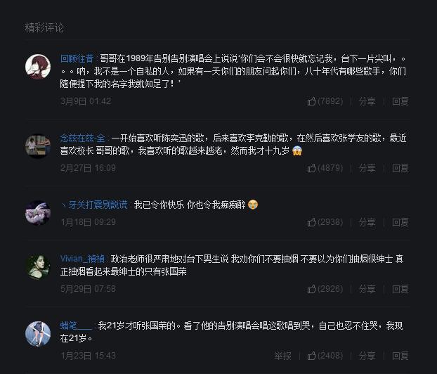The image size is (437, 374).
Task: Report the comment via 举报
Action: tap(282, 356)
